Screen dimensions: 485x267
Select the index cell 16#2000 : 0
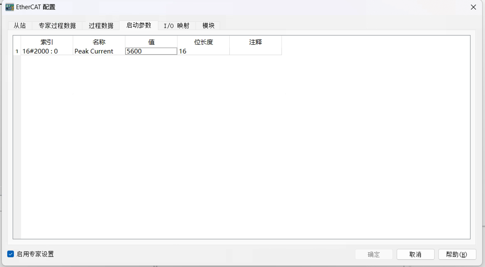(x=47, y=51)
